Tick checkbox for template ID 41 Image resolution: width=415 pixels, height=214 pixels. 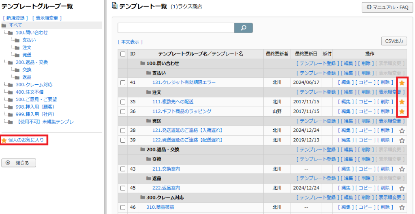tap(123, 83)
